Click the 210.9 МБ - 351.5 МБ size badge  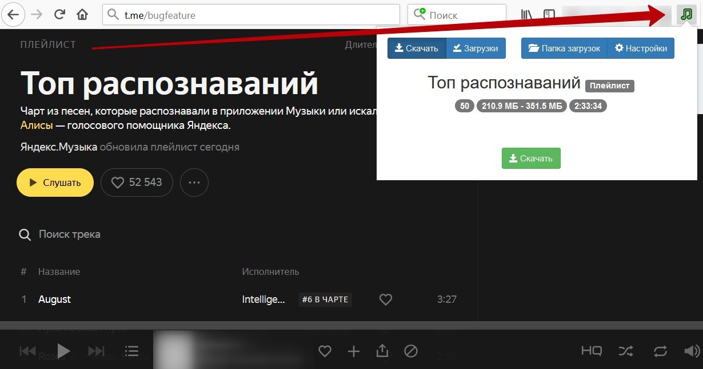(x=522, y=106)
